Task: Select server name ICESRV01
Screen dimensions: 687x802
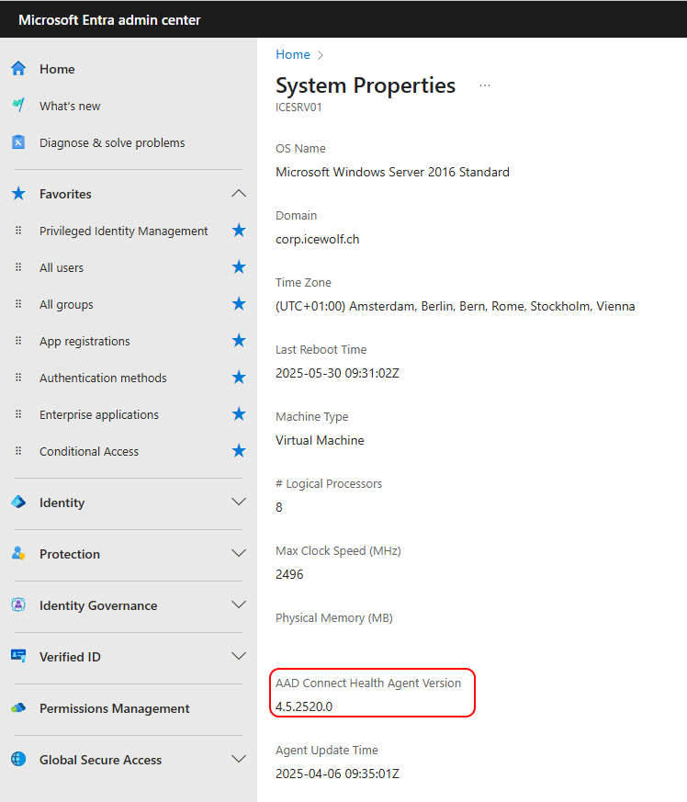Action: click(x=298, y=107)
